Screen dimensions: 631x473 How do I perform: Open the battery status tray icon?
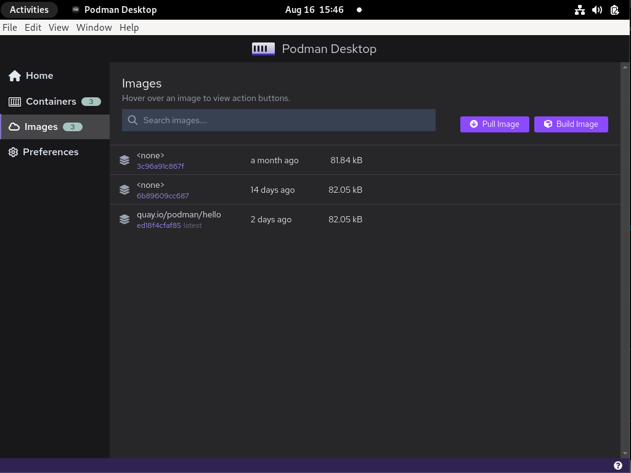click(614, 10)
